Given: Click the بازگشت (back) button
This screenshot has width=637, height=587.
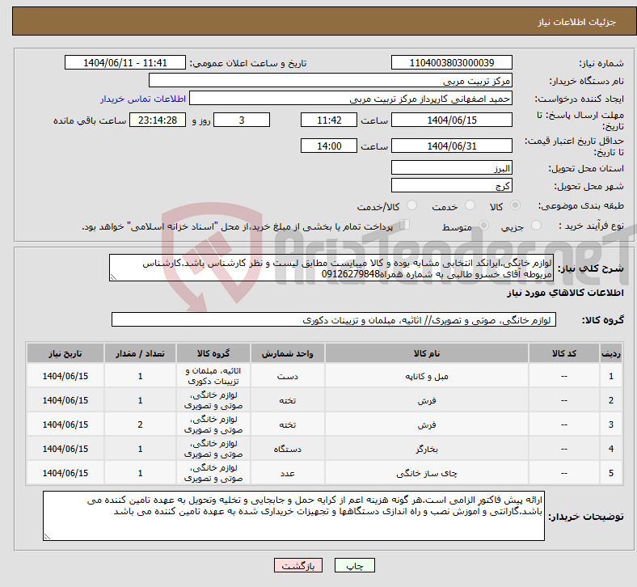Looking at the screenshot, I should tap(297, 567).
